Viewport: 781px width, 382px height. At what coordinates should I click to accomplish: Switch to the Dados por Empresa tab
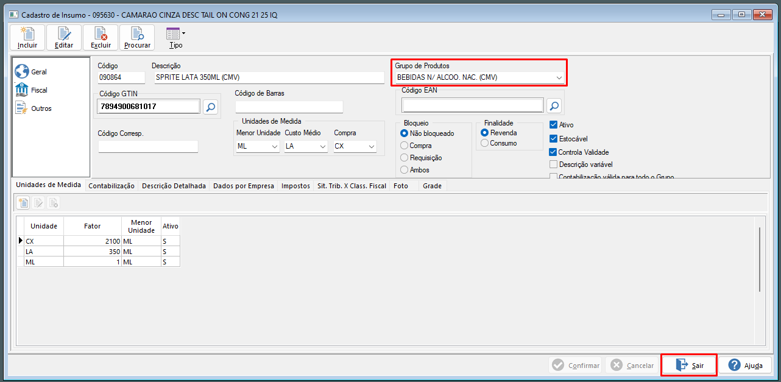(244, 186)
